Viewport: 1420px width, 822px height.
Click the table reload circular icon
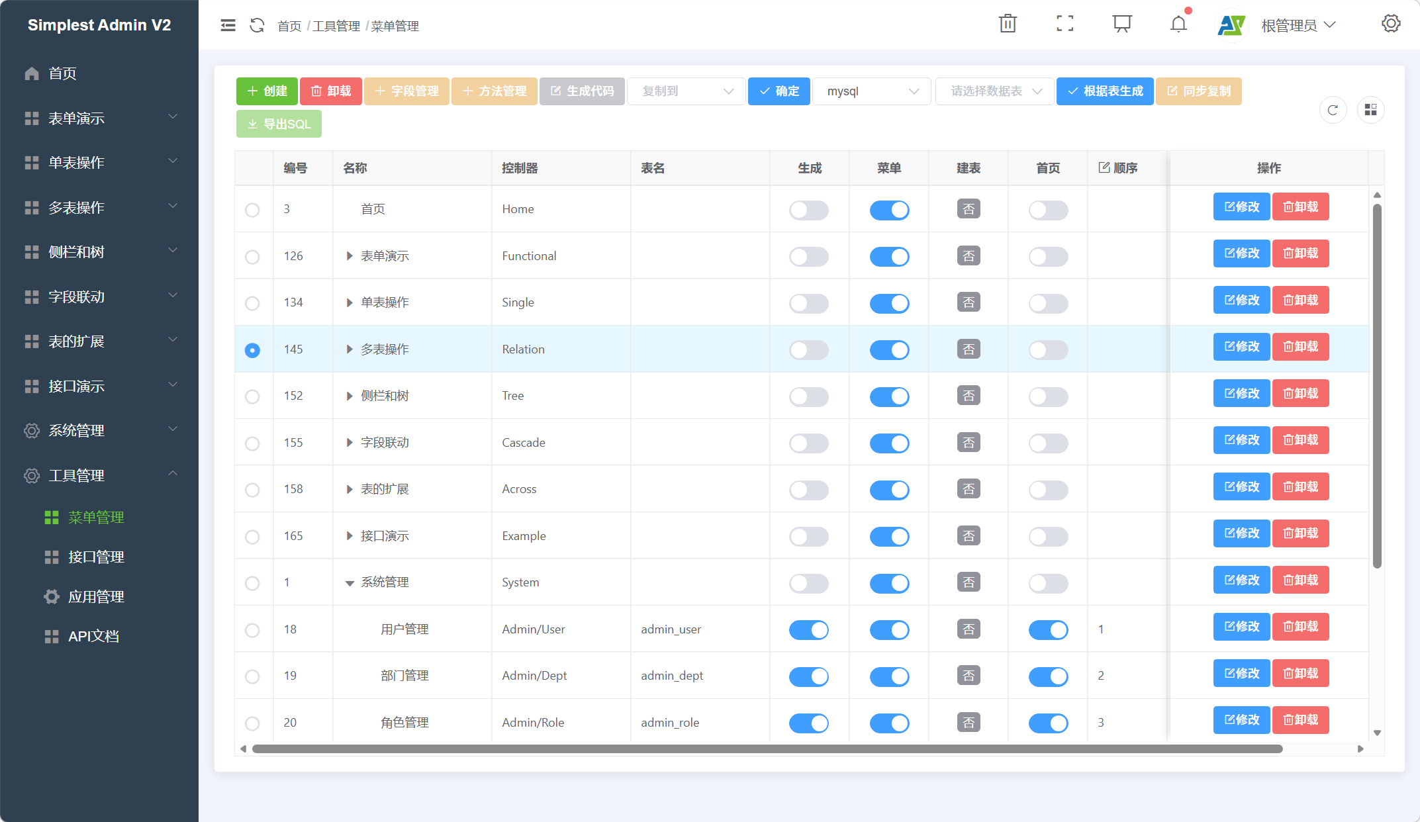tap(1333, 110)
